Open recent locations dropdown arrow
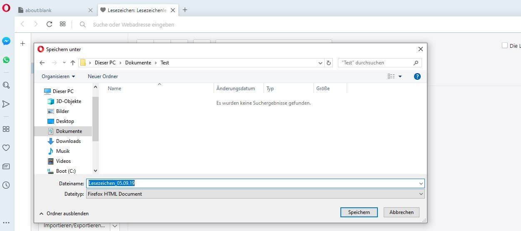 [64, 63]
